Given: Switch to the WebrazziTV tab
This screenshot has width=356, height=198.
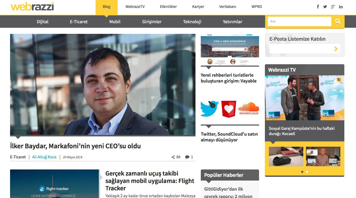Looking at the screenshot, I should (135, 7).
